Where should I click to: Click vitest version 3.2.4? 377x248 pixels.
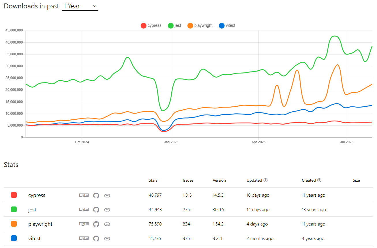point(217,238)
